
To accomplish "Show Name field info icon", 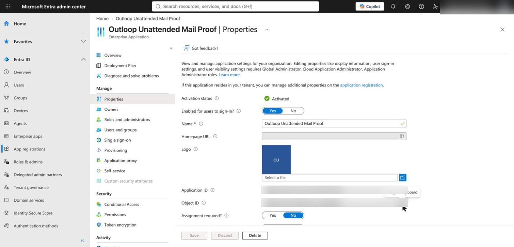I will click(x=201, y=124).
